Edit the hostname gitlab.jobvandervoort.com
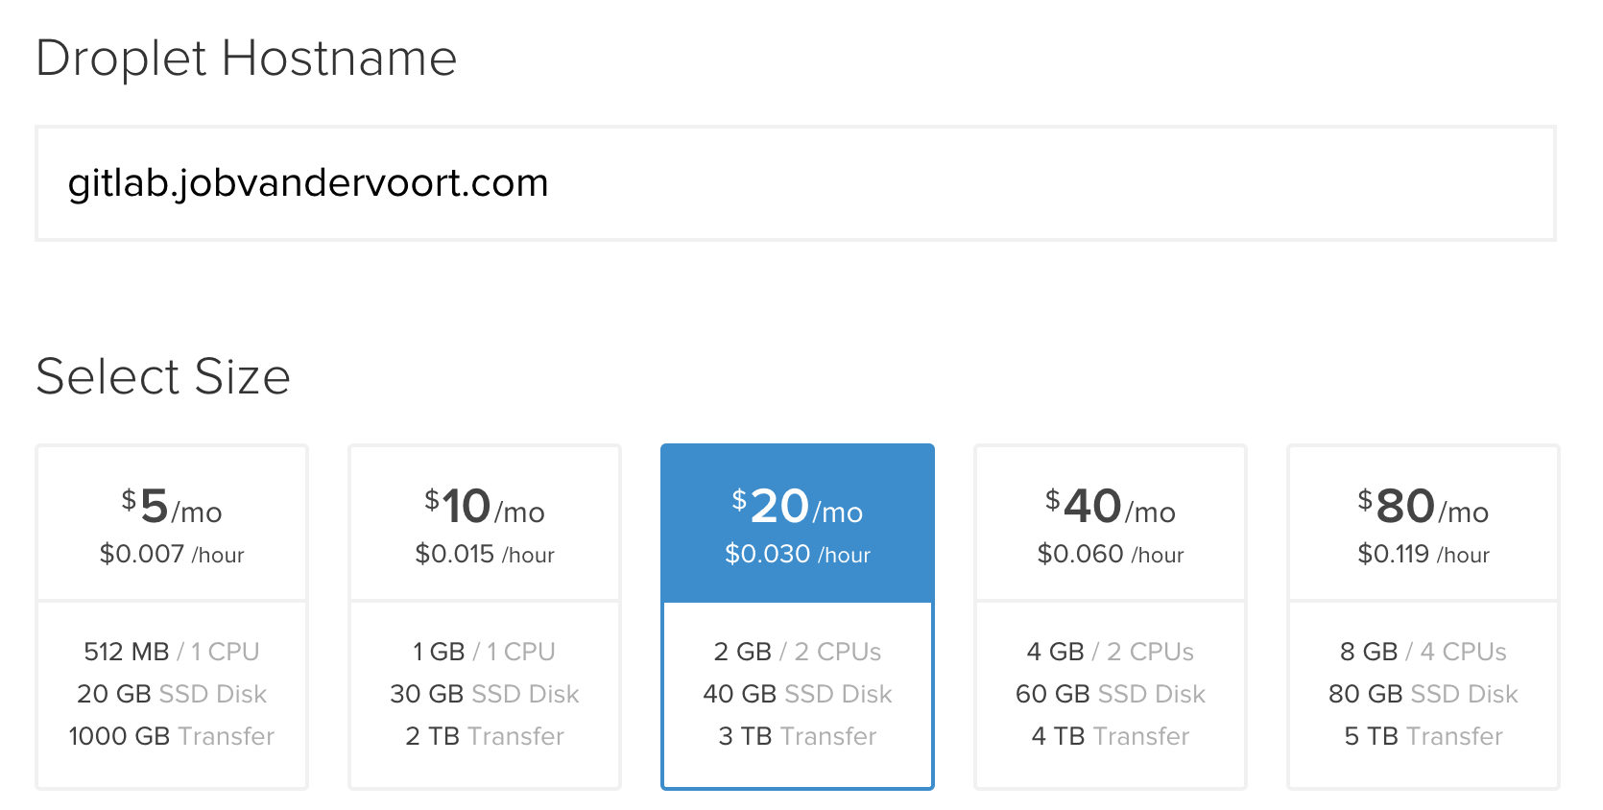This screenshot has width=1603, height=810. point(308,182)
